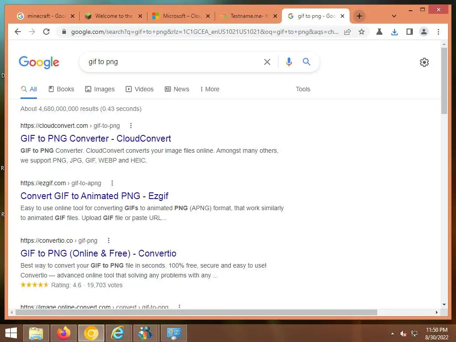Open Convert GIF to Animated PNG - Ezgif
Image resolution: width=456 pixels, height=342 pixels.
pyautogui.click(x=94, y=196)
